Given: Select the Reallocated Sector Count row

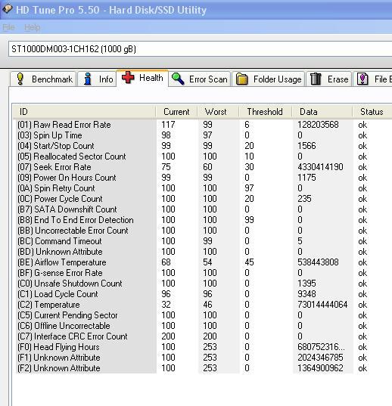Looking at the screenshot, I should pos(191,157).
